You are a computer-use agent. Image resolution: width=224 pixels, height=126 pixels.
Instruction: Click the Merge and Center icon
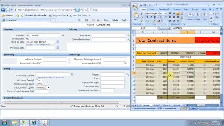click(x=182, y=17)
